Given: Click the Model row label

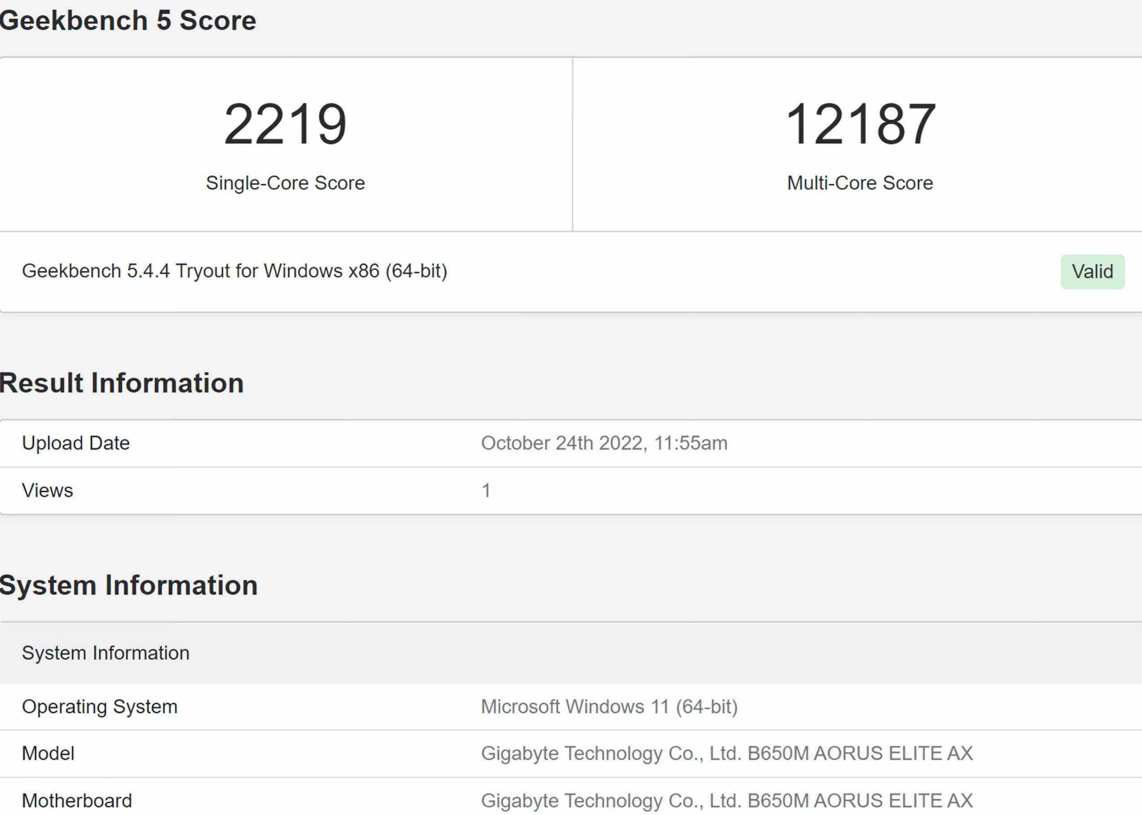Looking at the screenshot, I should (48, 753).
